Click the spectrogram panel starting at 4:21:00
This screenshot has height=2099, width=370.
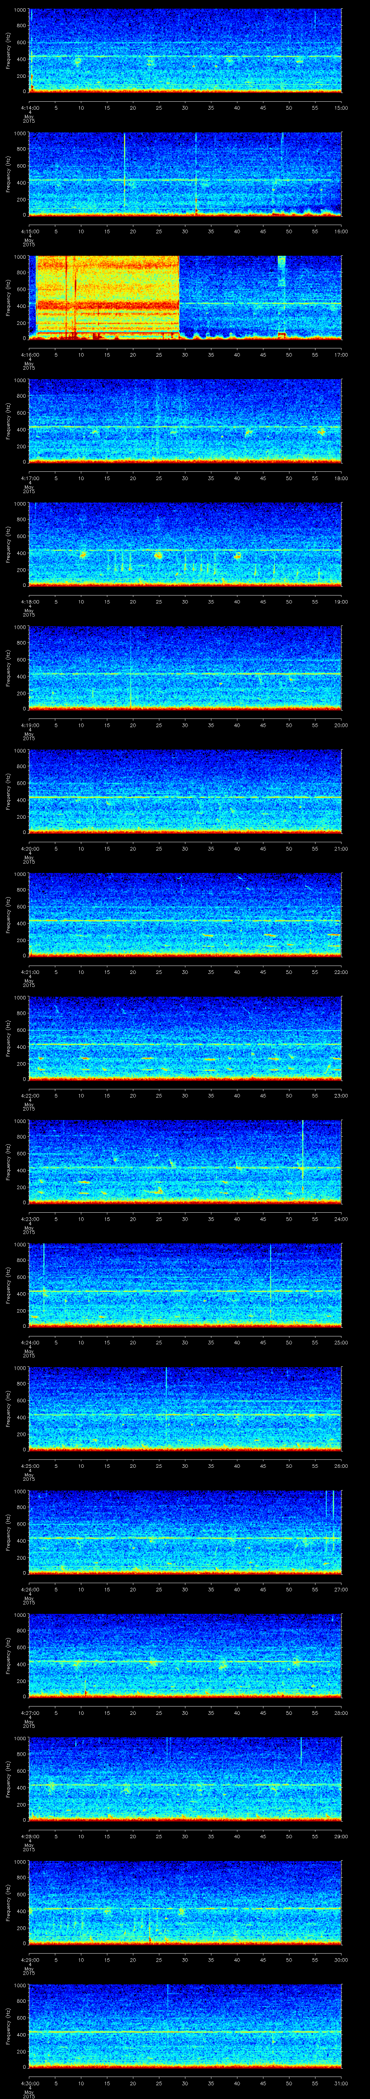coord(185,914)
